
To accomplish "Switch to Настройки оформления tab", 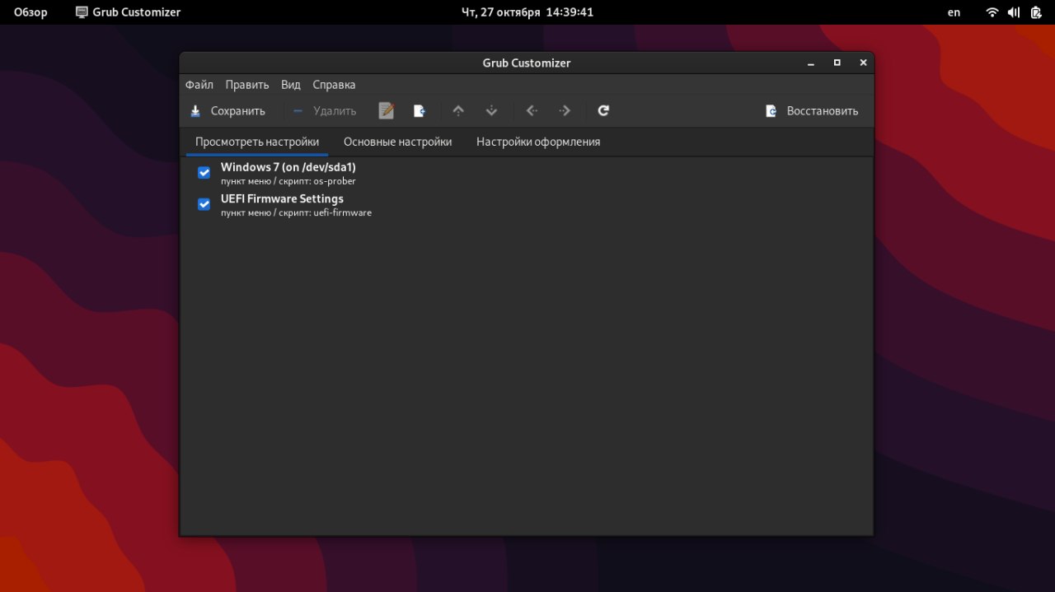I will [538, 142].
